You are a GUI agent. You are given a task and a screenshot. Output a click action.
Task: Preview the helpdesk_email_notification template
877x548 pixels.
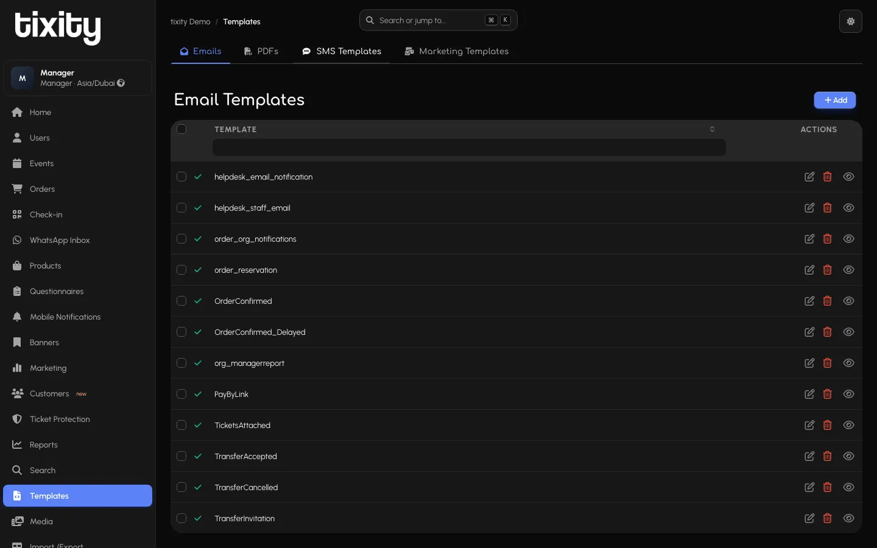[849, 177]
